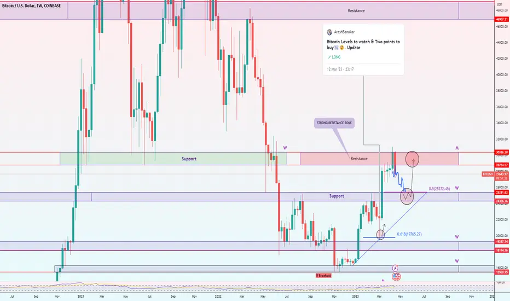Click the BTCUSD price tag on the axis
Screen dimensions: 510x301
click(x=488, y=174)
